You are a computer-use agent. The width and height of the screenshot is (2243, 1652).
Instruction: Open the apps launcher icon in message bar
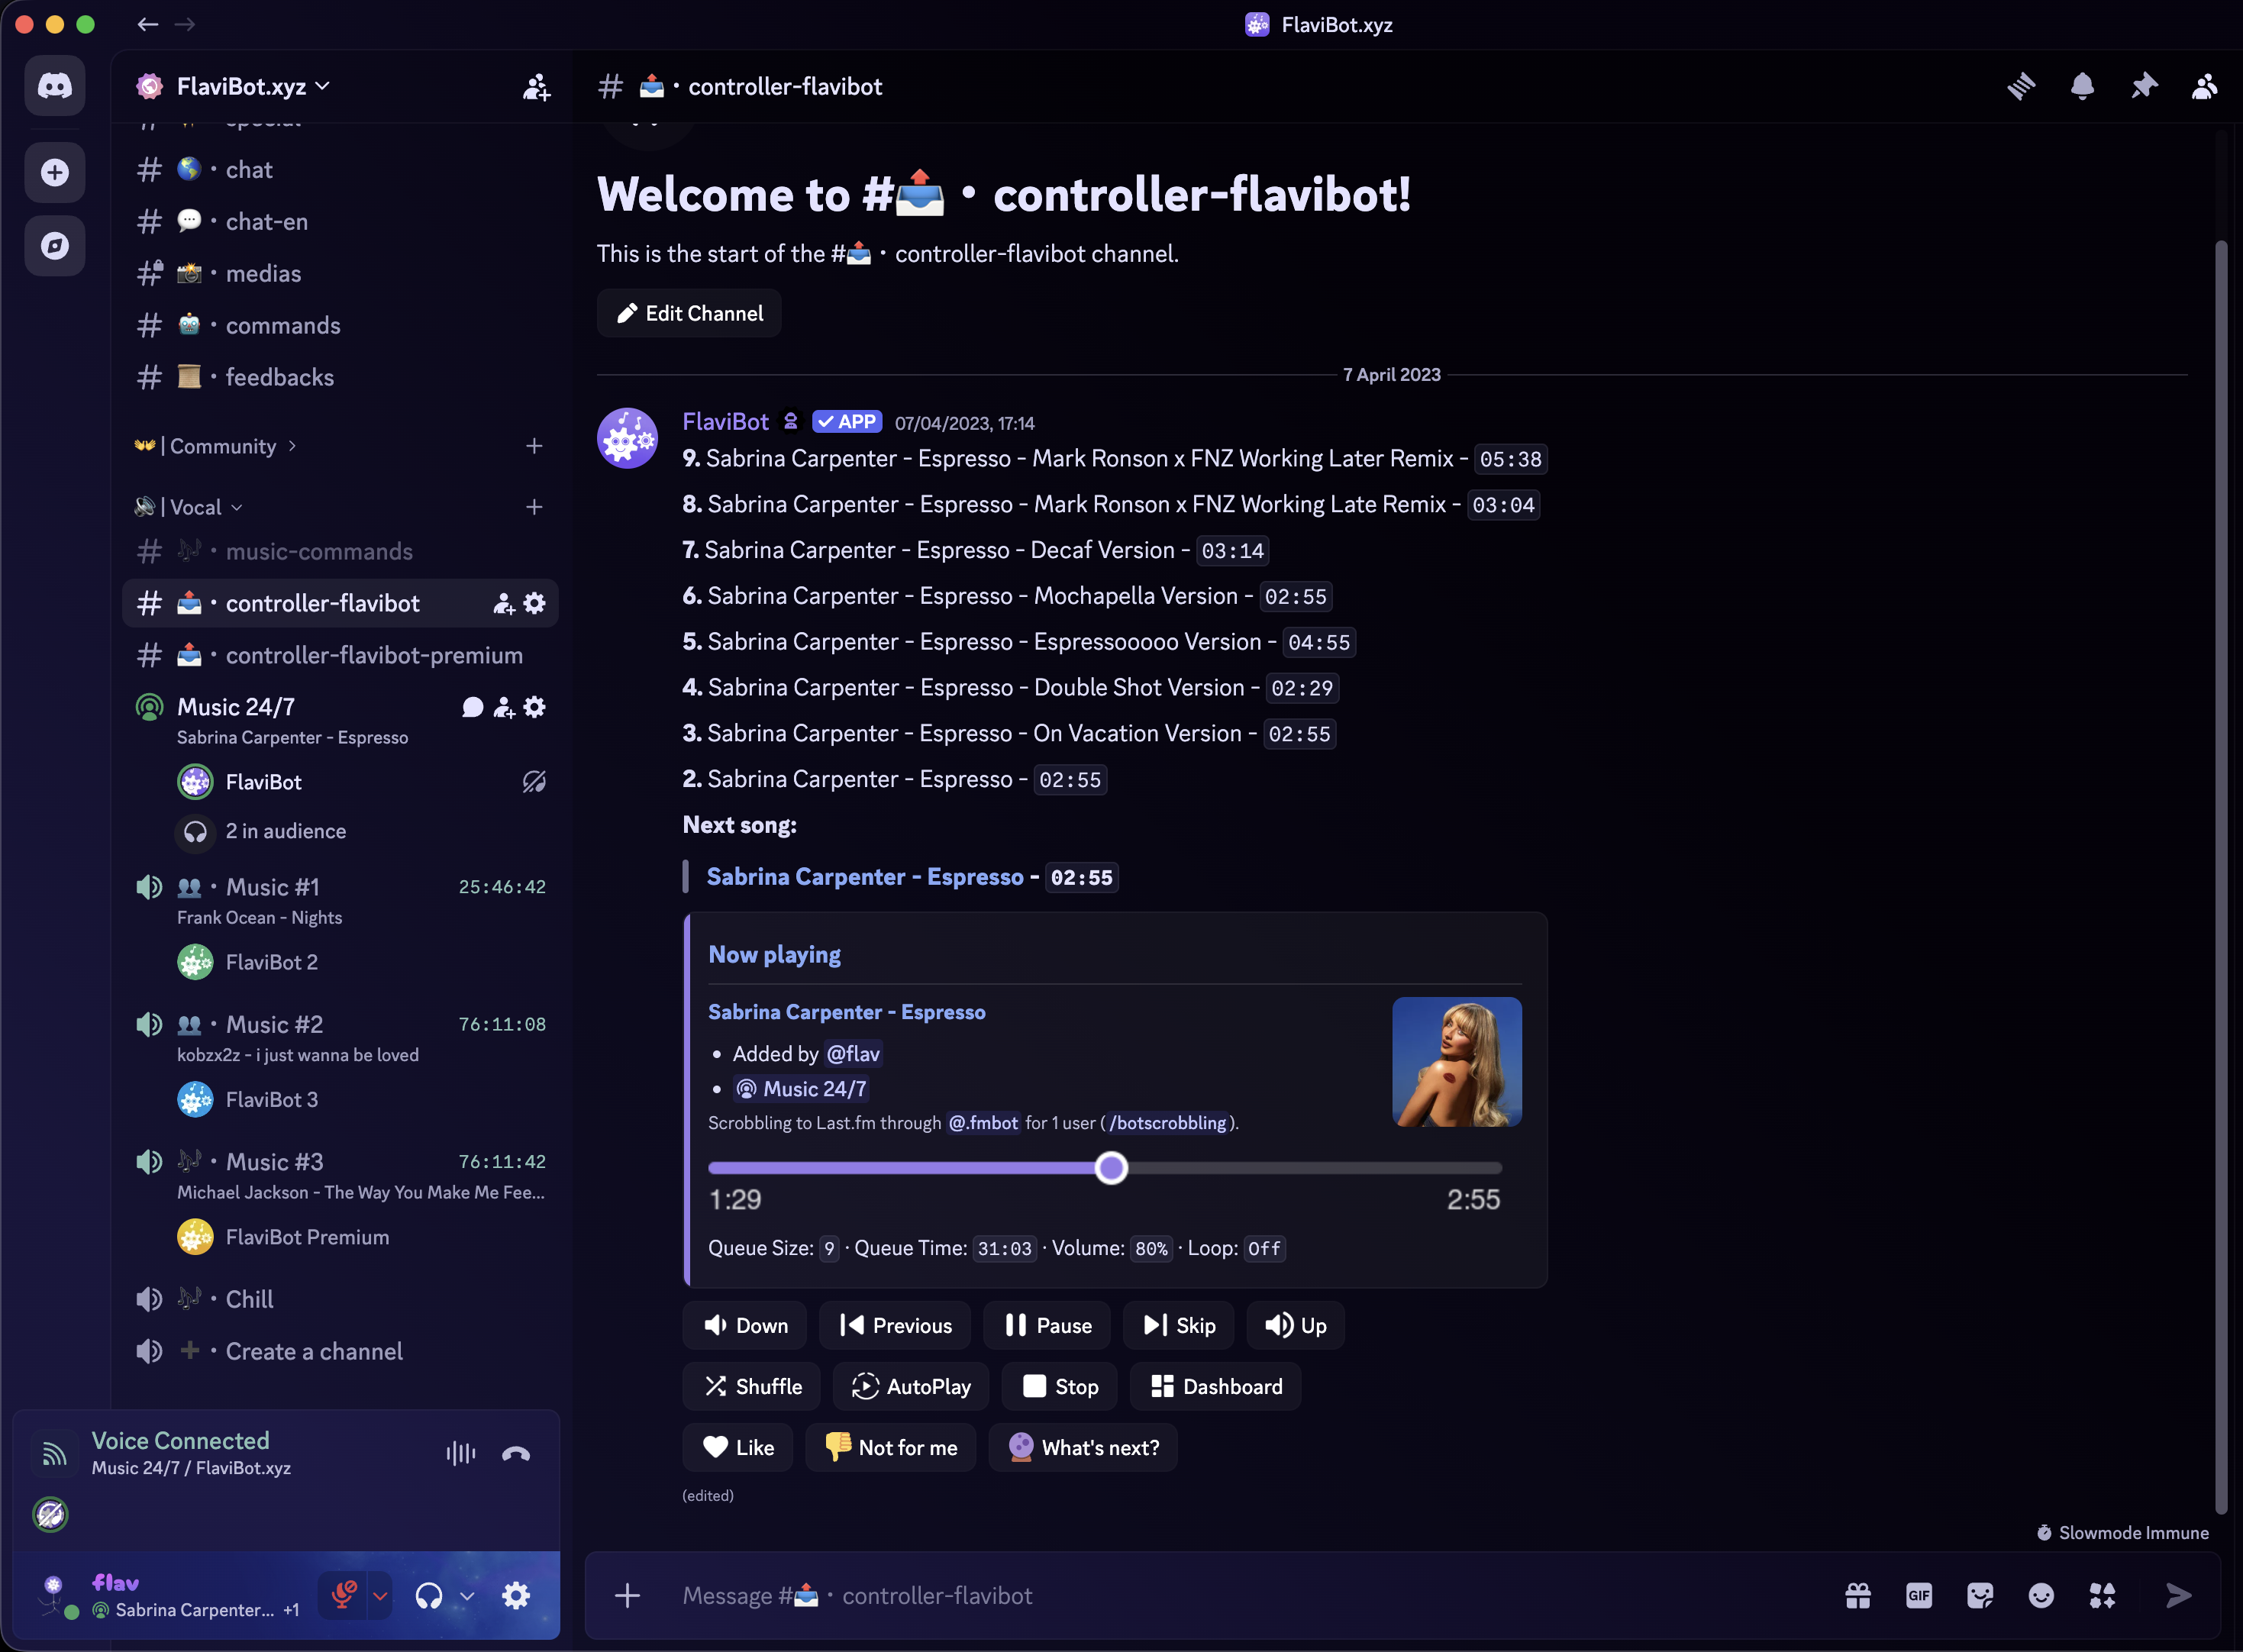coord(2102,1595)
